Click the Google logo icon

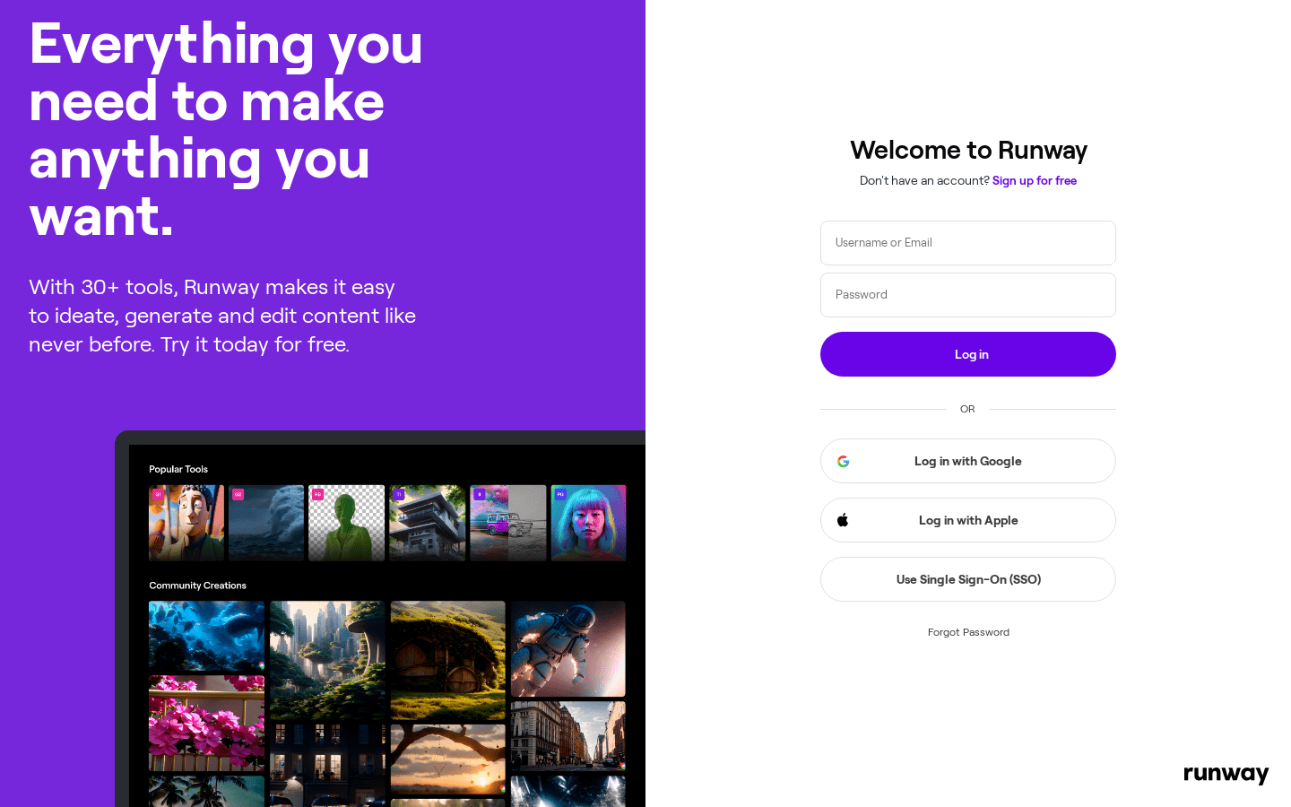pos(843,462)
